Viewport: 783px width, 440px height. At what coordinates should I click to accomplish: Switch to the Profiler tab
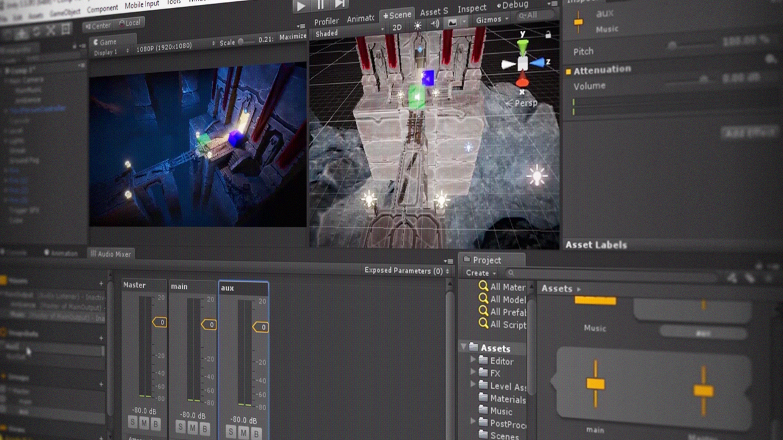pyautogui.click(x=327, y=20)
